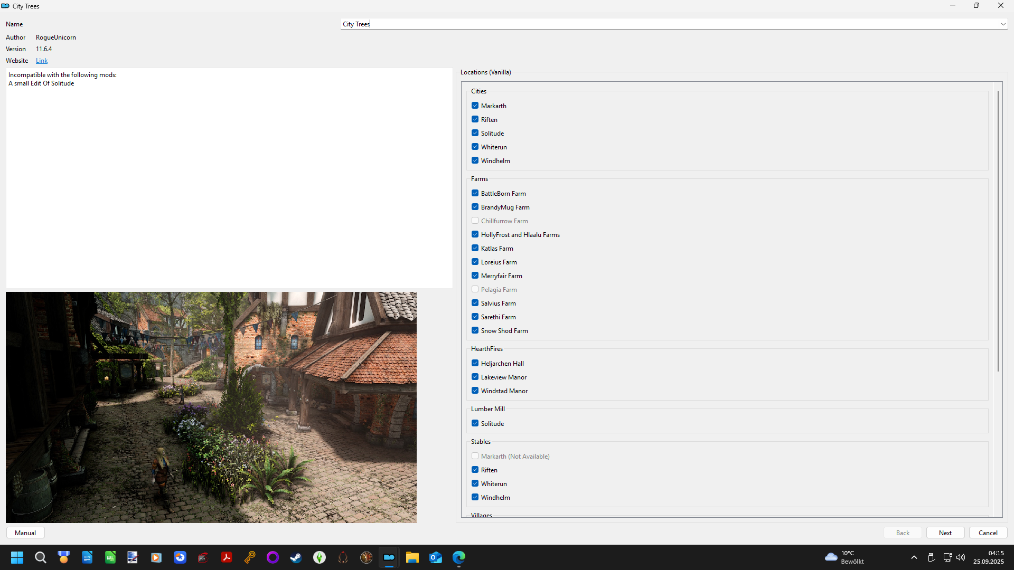Open taskbar Search

[41, 557]
